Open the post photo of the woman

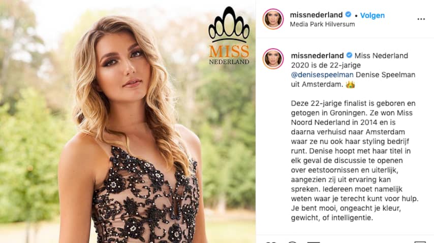click(x=128, y=121)
